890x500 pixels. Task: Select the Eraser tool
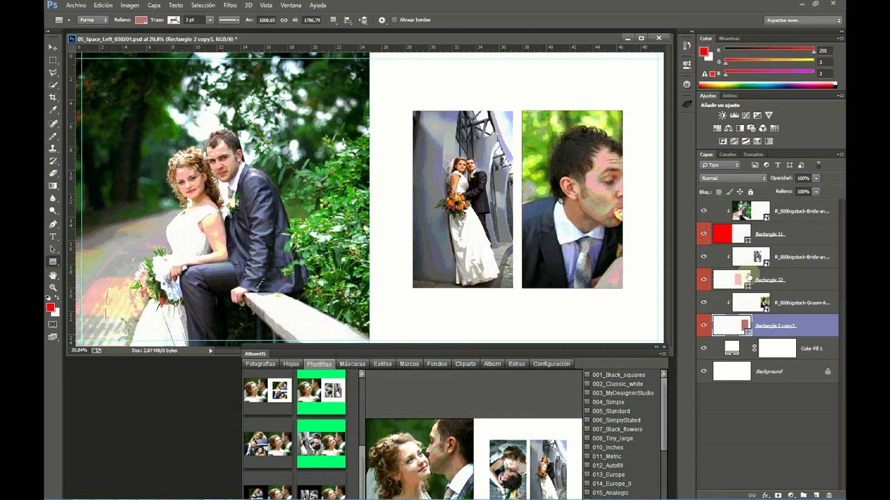click(x=53, y=174)
